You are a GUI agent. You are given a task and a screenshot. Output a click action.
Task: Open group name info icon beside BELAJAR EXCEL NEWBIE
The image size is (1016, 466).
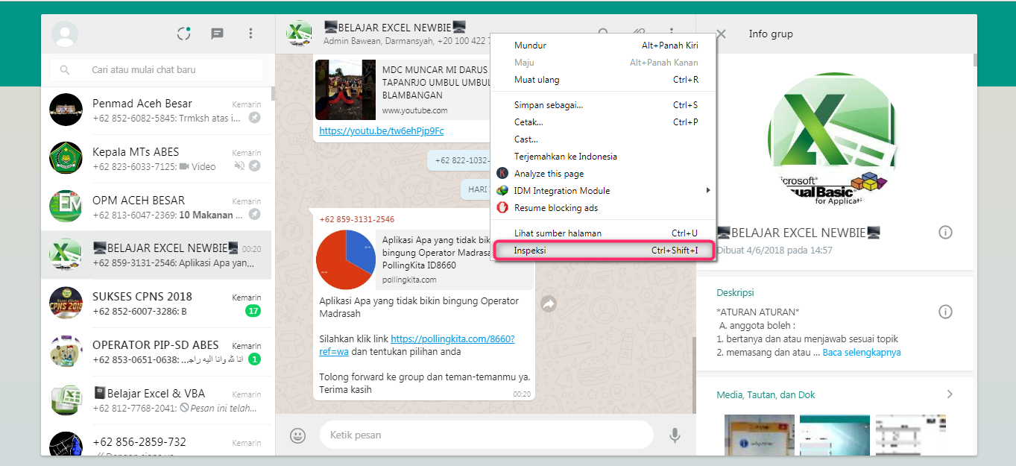click(x=945, y=233)
